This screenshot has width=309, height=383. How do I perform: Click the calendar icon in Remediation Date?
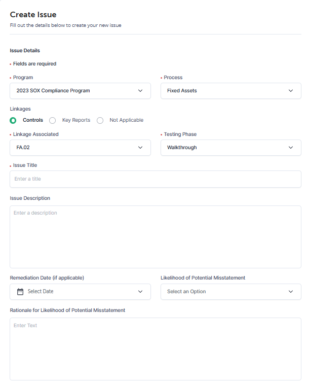(20, 292)
